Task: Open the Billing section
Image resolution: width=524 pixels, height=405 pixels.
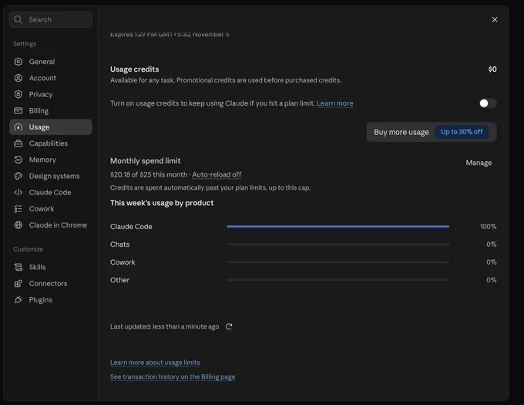Action: tap(50, 110)
